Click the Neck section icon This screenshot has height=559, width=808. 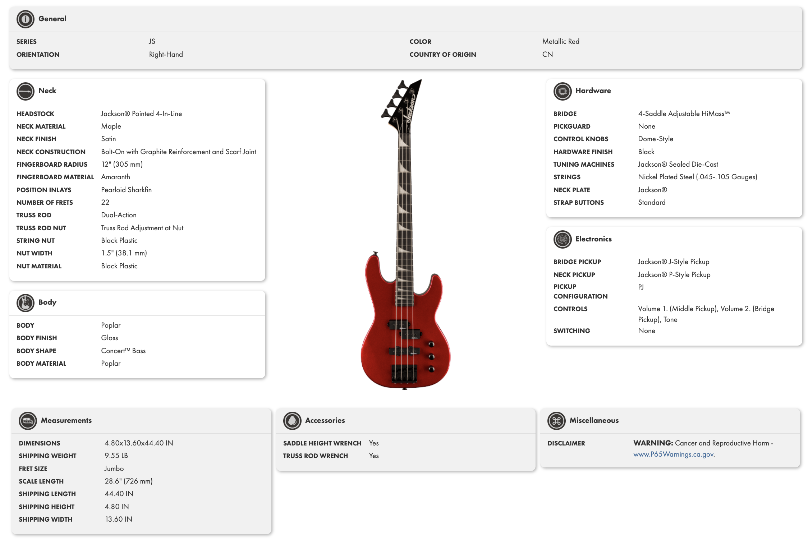[25, 91]
